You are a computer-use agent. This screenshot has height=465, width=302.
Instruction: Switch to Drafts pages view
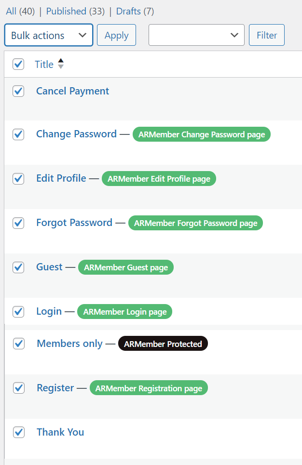coord(128,11)
